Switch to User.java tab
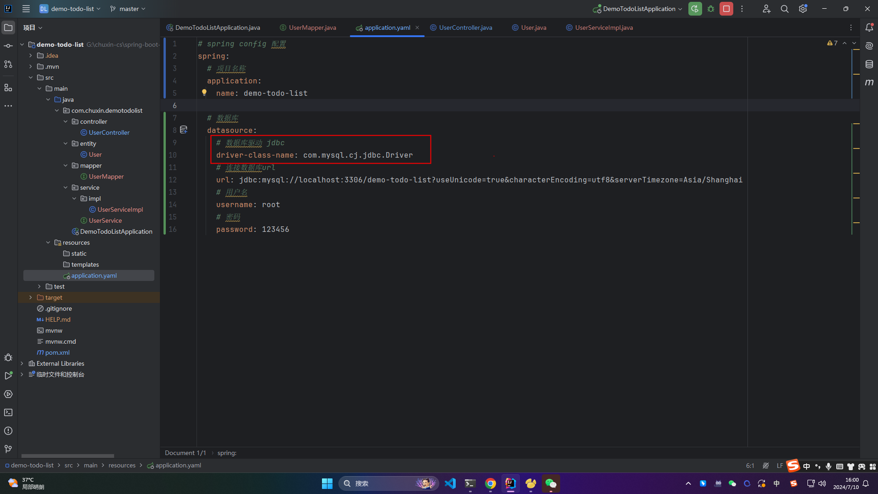 click(x=529, y=27)
